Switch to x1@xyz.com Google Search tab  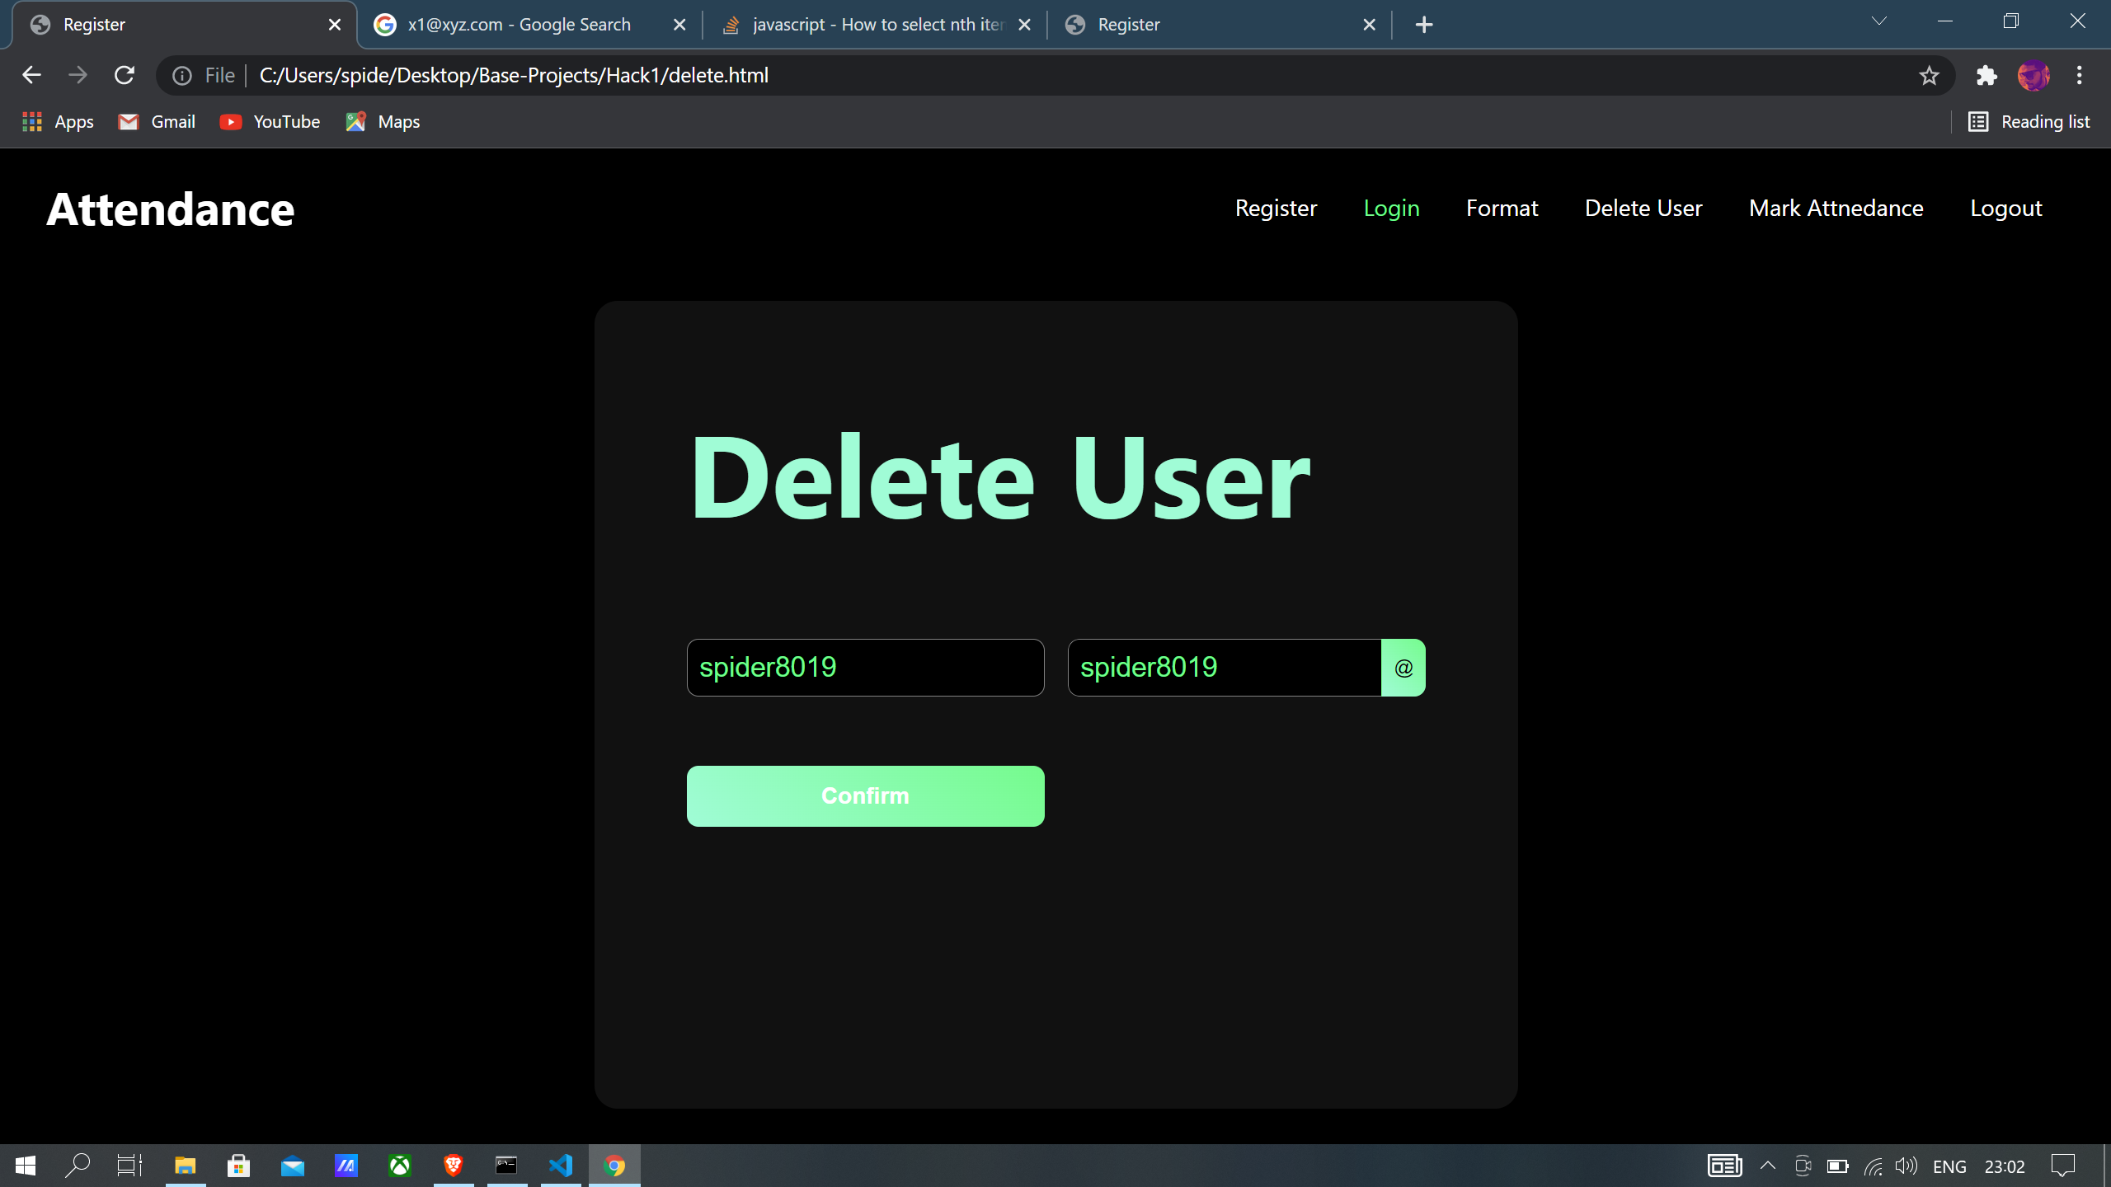point(520,25)
